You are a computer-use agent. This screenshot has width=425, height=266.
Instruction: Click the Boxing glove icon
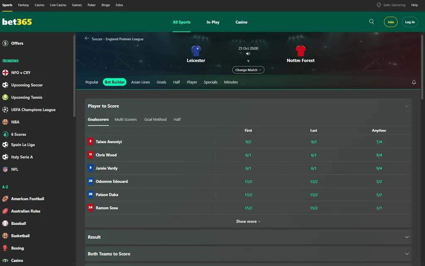[x=5, y=248]
